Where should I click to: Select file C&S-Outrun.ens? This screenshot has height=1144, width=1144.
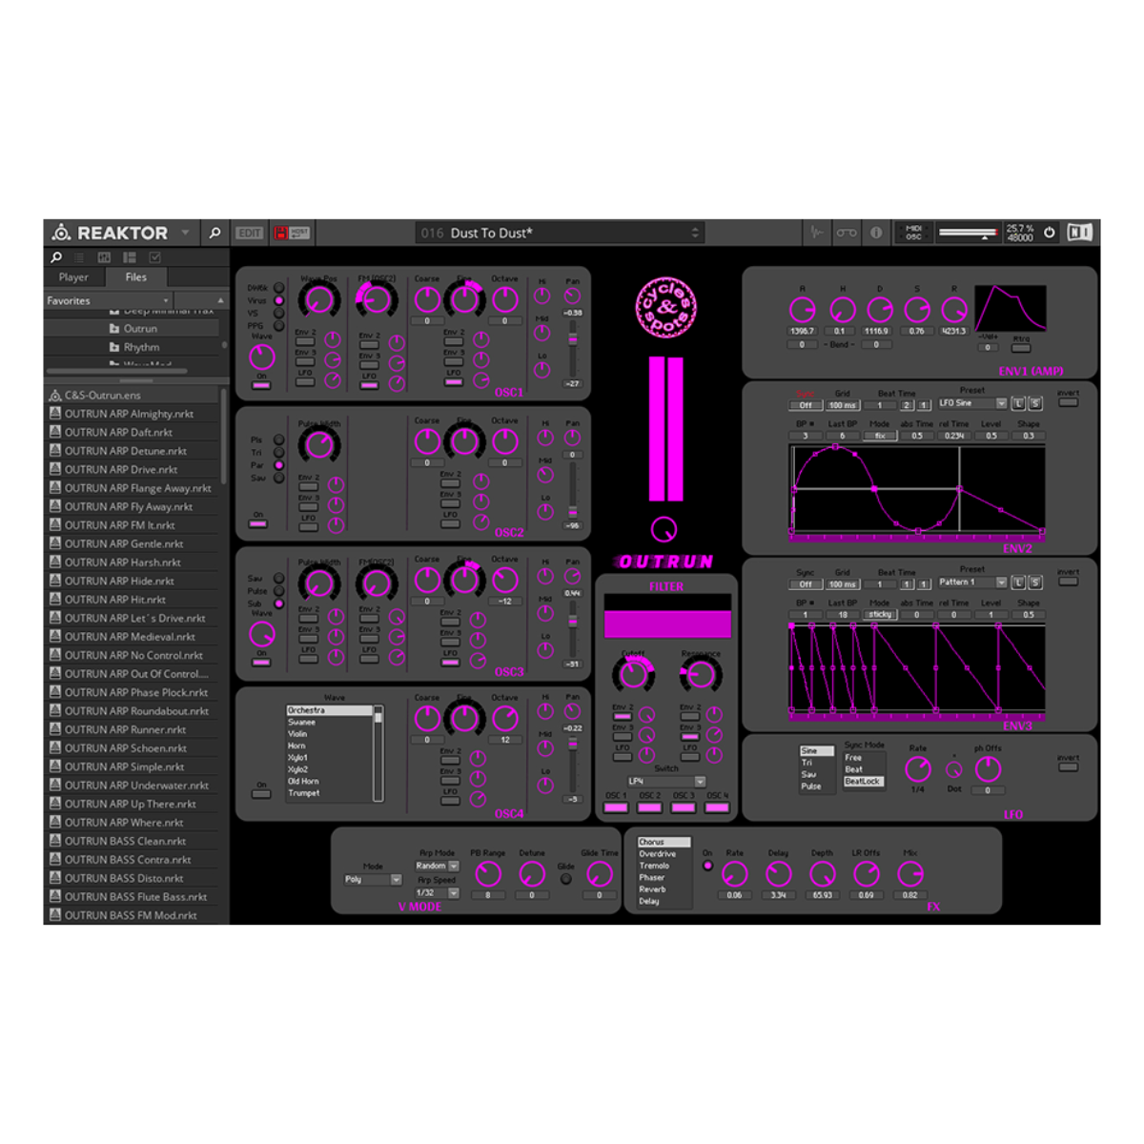103,395
